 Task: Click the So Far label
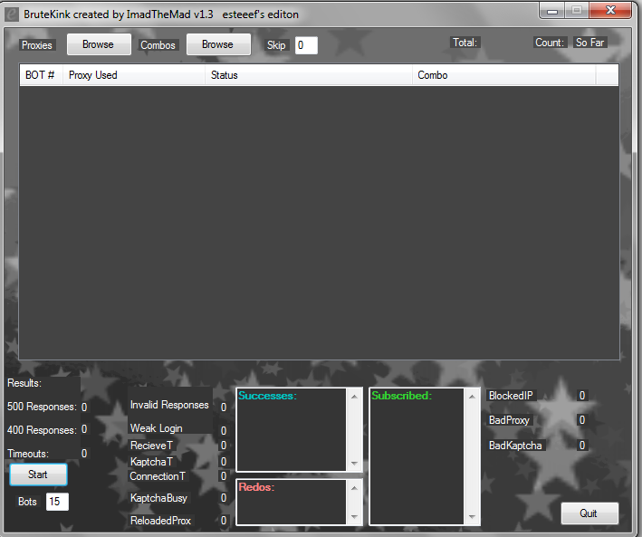click(590, 43)
